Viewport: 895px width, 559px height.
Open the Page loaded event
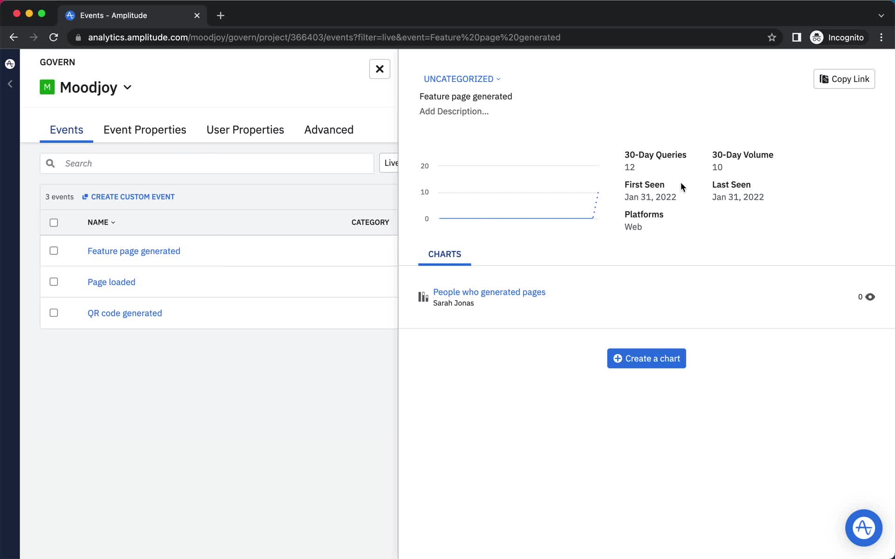pos(111,282)
